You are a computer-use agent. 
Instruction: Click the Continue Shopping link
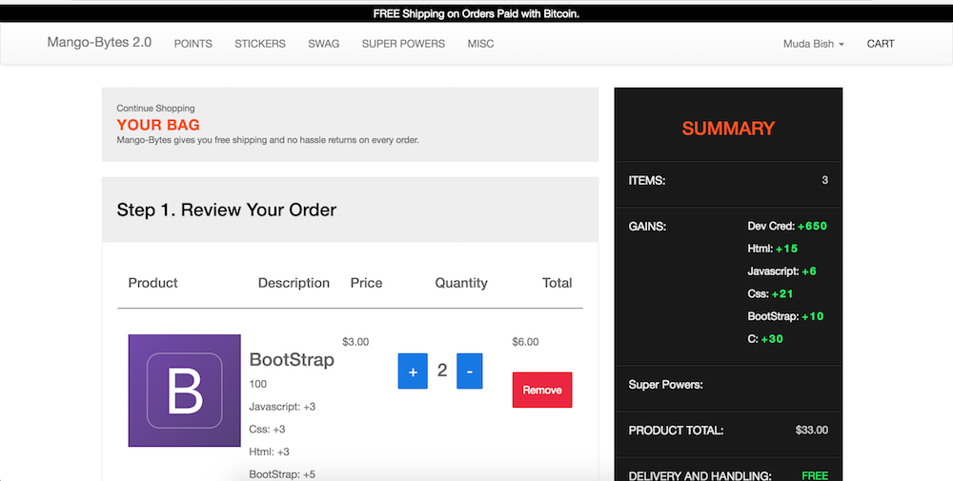click(x=155, y=108)
